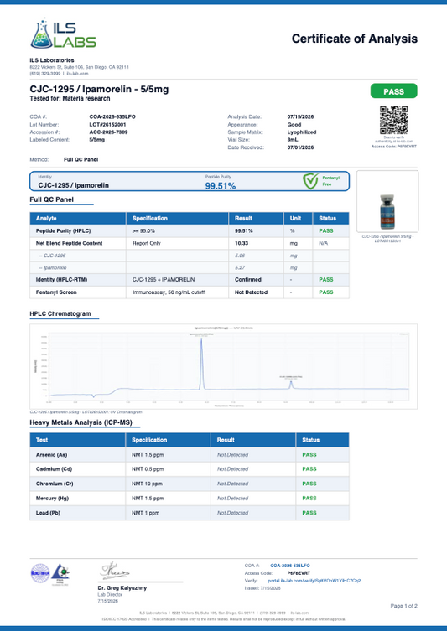Image resolution: width=447 pixels, height=631 pixels.
Task: Click the large blue 99.51% purity figure
Action: click(221, 186)
